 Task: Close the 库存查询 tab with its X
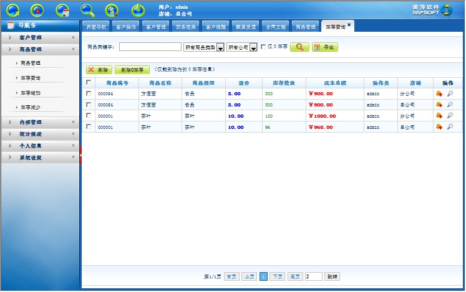(x=349, y=24)
